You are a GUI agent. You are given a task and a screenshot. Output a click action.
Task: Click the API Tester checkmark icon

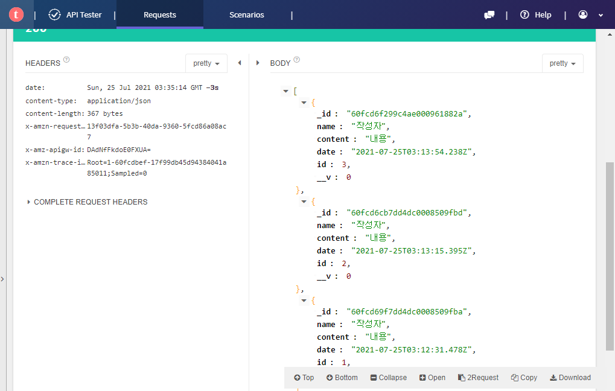point(55,14)
